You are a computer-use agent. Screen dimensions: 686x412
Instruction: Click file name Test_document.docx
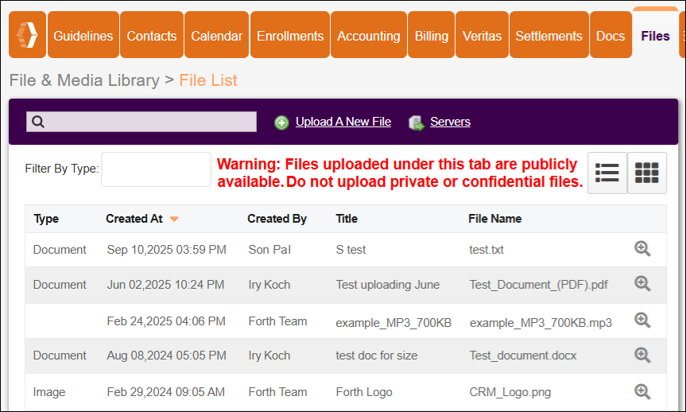[523, 356]
